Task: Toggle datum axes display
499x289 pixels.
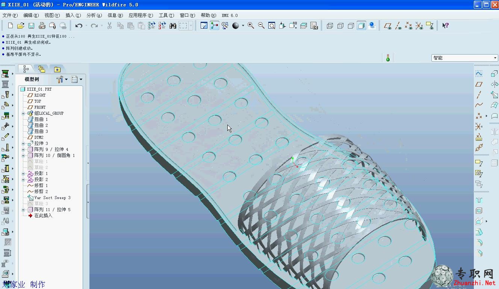Action: pyautogui.click(x=398, y=26)
